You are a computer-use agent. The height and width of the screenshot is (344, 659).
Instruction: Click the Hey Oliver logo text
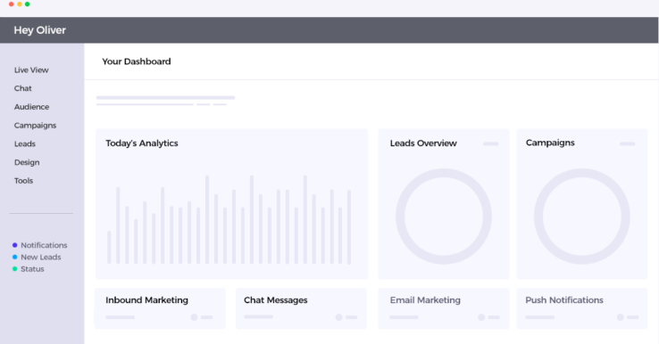pyautogui.click(x=40, y=30)
